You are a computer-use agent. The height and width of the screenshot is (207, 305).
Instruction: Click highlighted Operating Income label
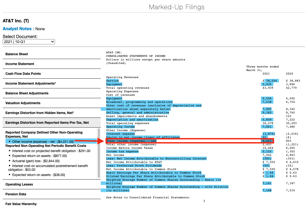point(120,126)
